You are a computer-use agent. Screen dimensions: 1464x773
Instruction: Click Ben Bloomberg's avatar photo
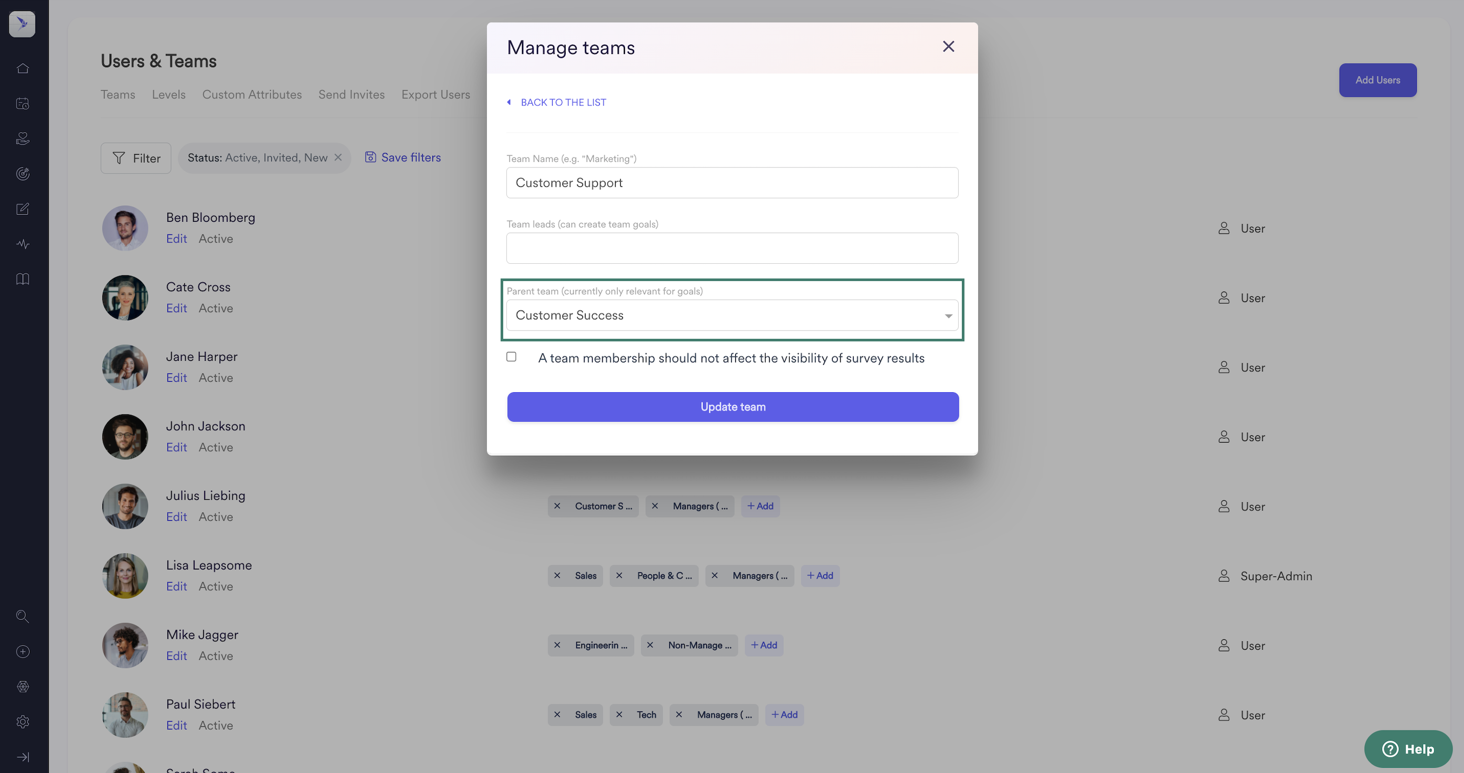tap(125, 228)
